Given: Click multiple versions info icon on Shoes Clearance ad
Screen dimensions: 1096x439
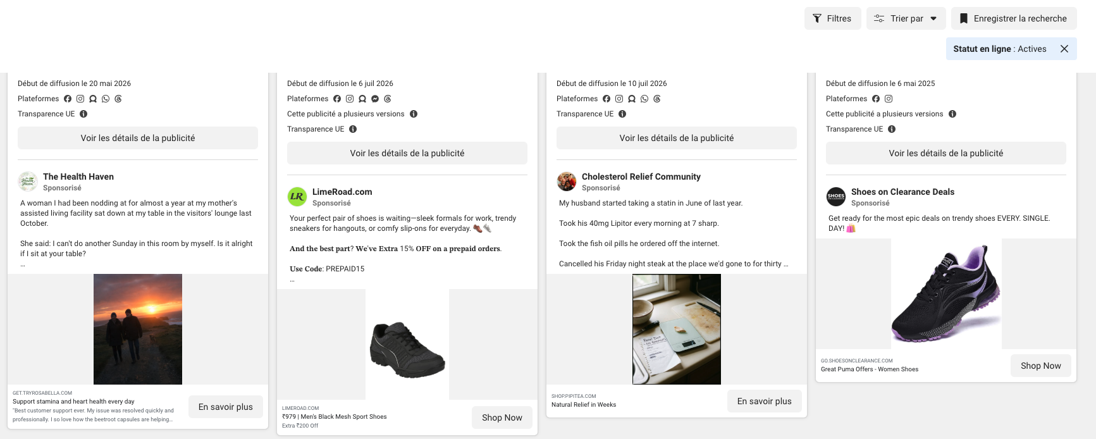Looking at the screenshot, I should point(952,114).
